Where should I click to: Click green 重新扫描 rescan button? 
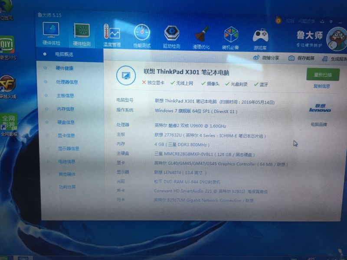323,75
